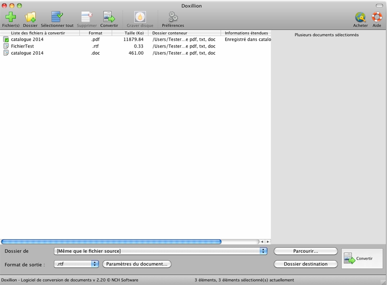The image size is (387, 285).
Task: Open Aide with the lifebuoy icon
Action: [377, 17]
